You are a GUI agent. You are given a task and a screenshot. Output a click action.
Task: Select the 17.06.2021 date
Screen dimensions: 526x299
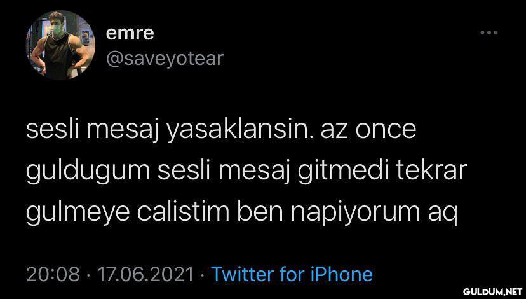point(145,274)
